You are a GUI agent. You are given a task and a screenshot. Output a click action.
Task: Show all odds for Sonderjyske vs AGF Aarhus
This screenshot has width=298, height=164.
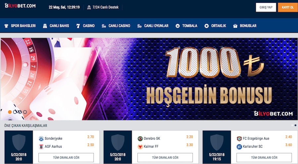coord(66,157)
